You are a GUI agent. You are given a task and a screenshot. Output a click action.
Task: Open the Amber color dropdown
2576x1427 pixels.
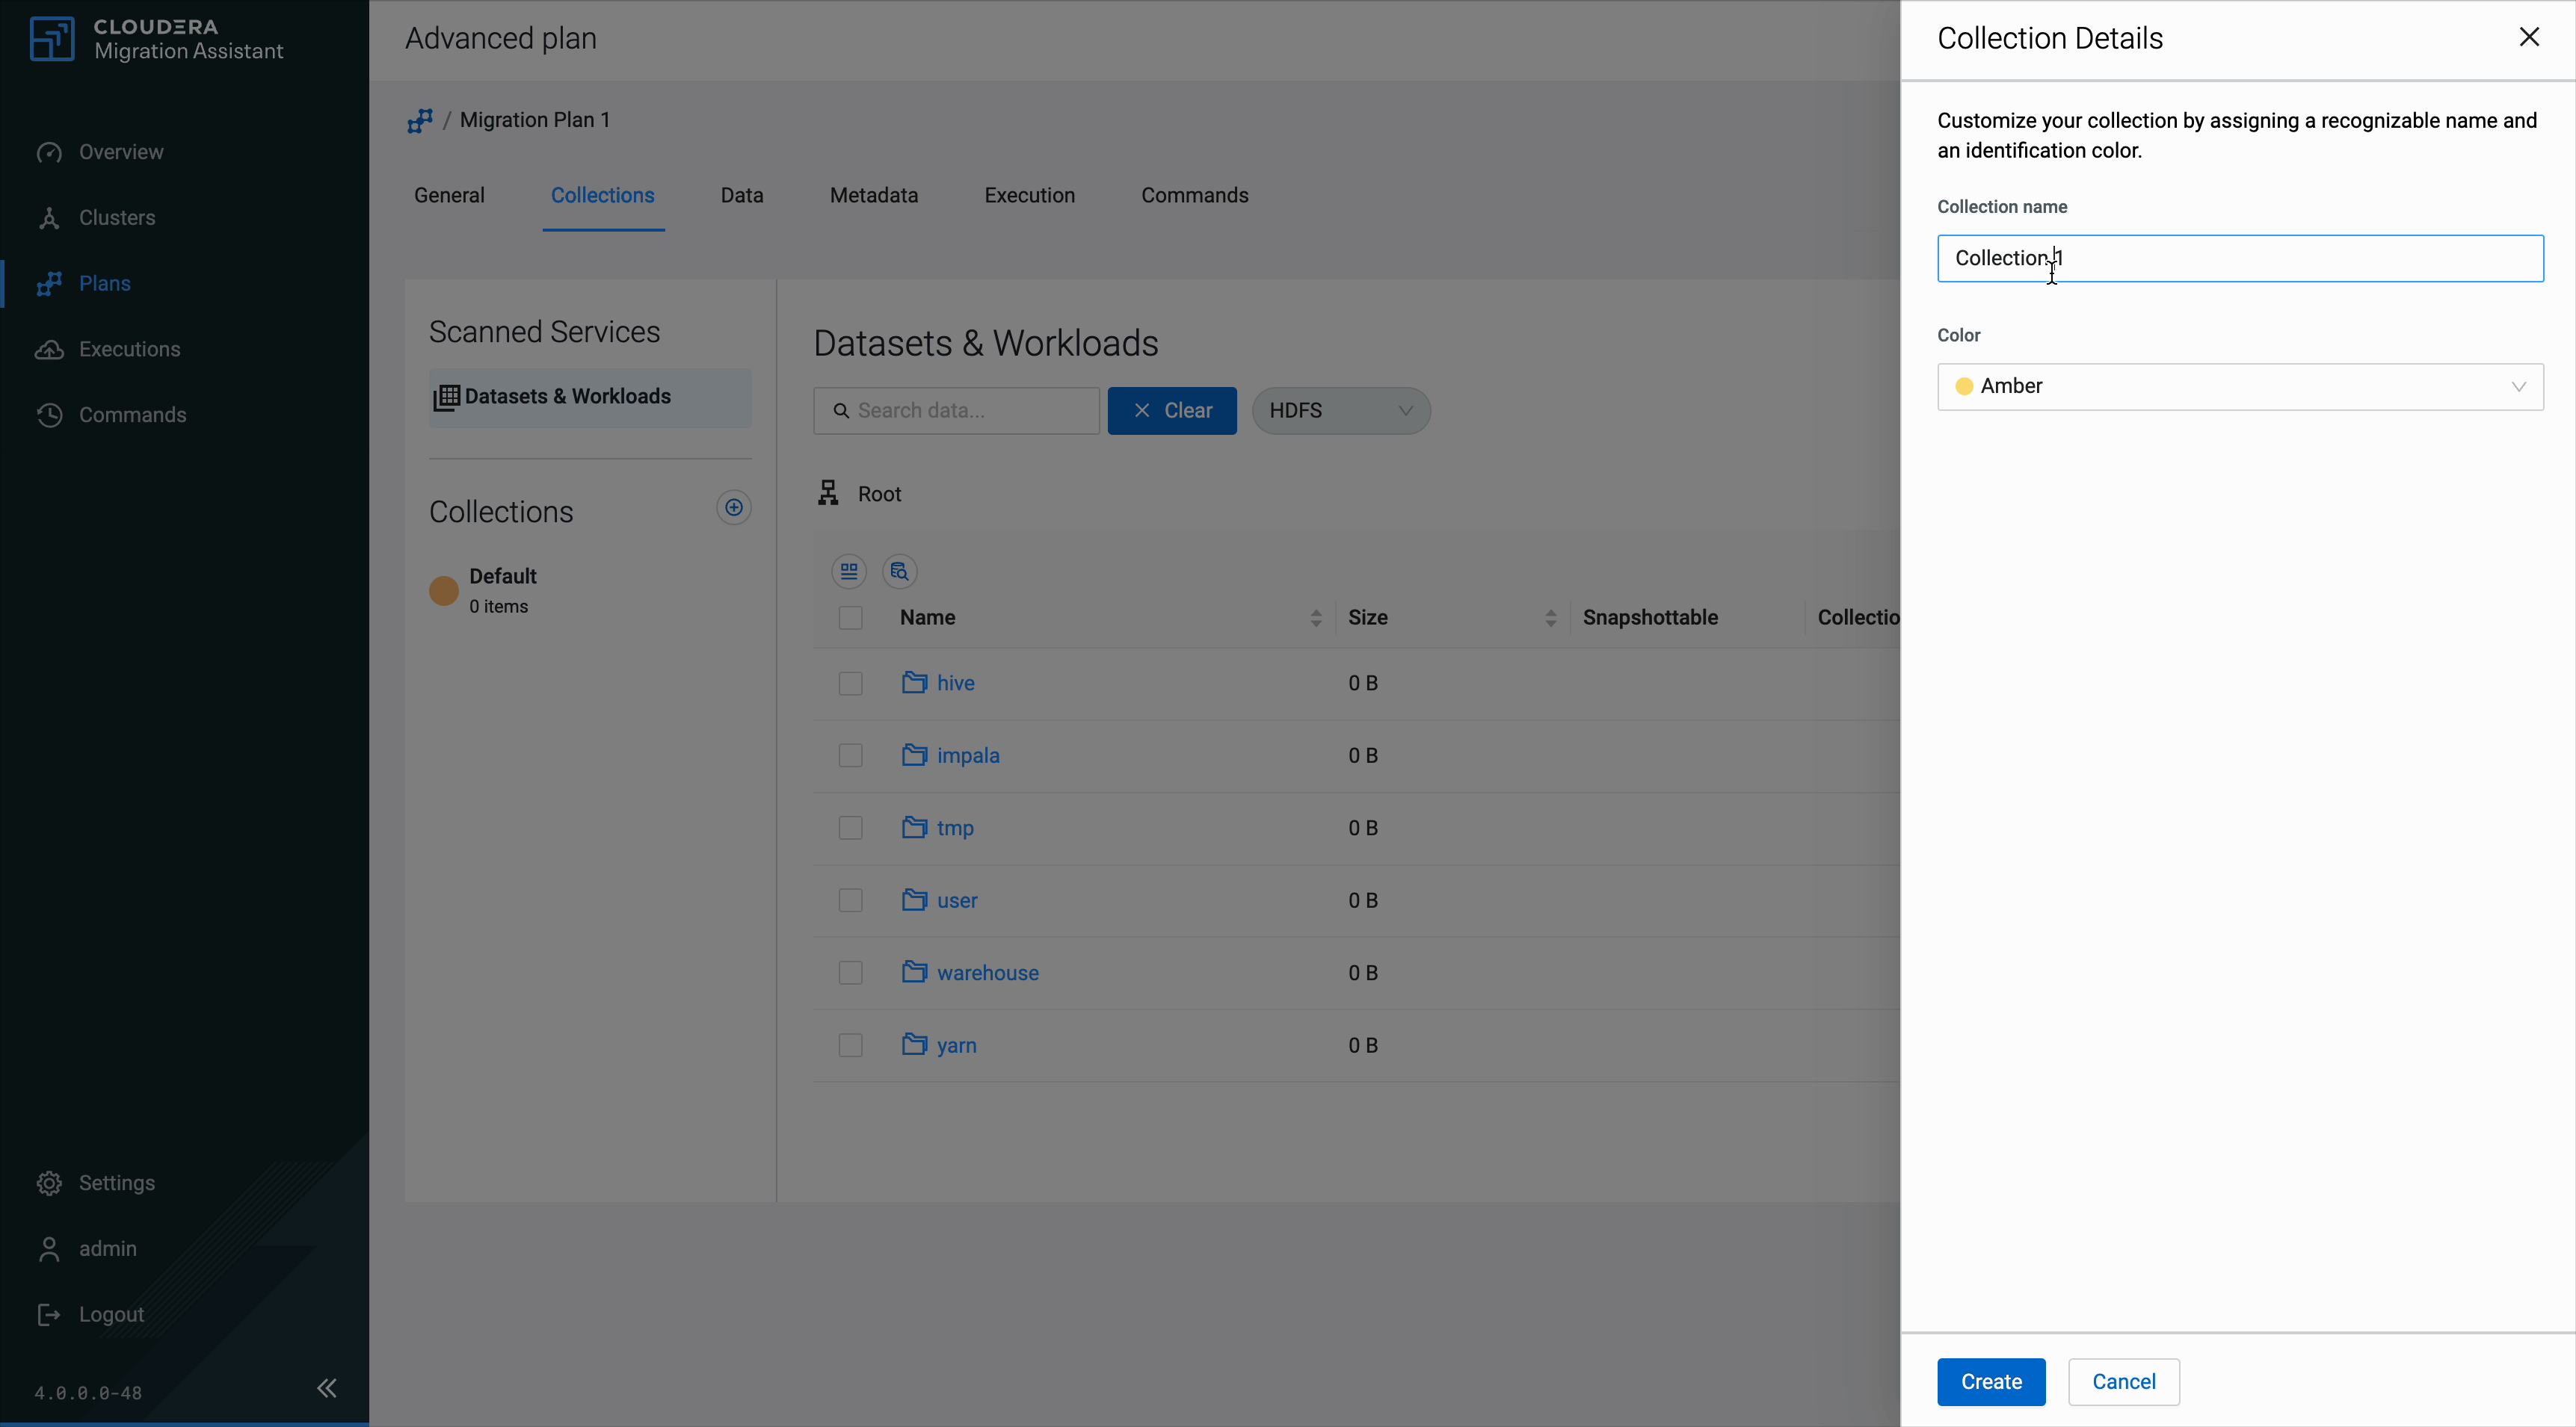click(2240, 387)
